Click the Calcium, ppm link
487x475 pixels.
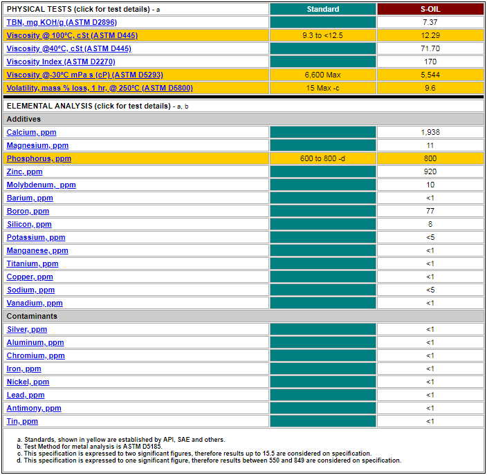(31, 132)
